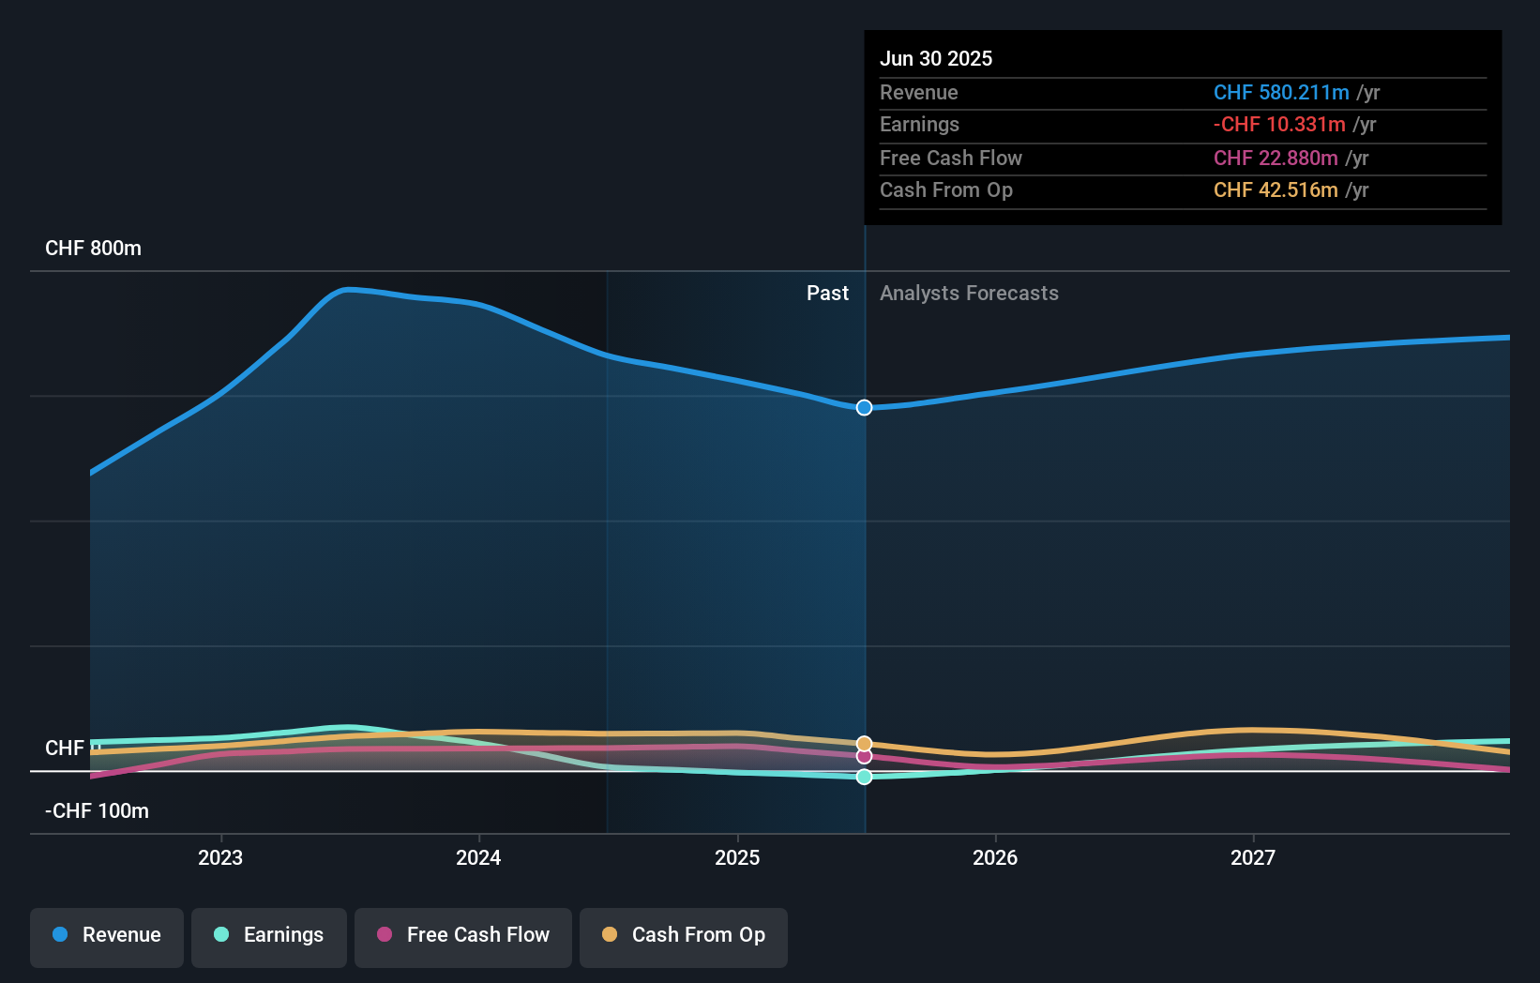Switch to the Past section of the chart
This screenshot has width=1540, height=983.
(x=827, y=293)
